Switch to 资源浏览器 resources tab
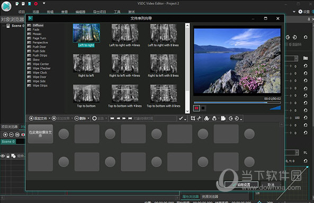The height and width of the screenshot is (203, 314). pyautogui.click(x=210, y=197)
